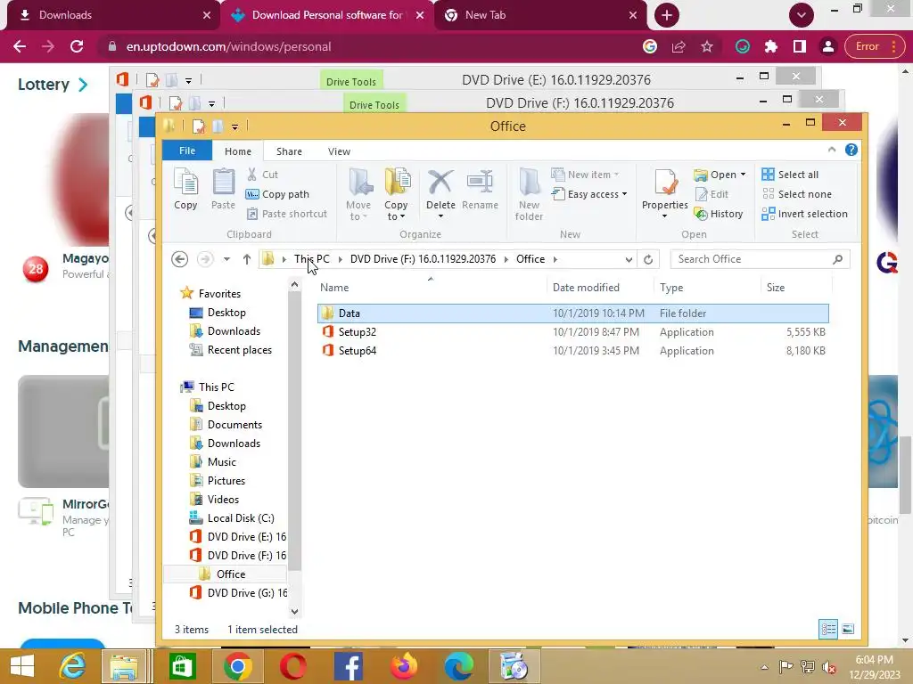The width and height of the screenshot is (913, 684).
Task: Open the Quick Access Toolbar customize arrow
Action: pyautogui.click(x=234, y=126)
